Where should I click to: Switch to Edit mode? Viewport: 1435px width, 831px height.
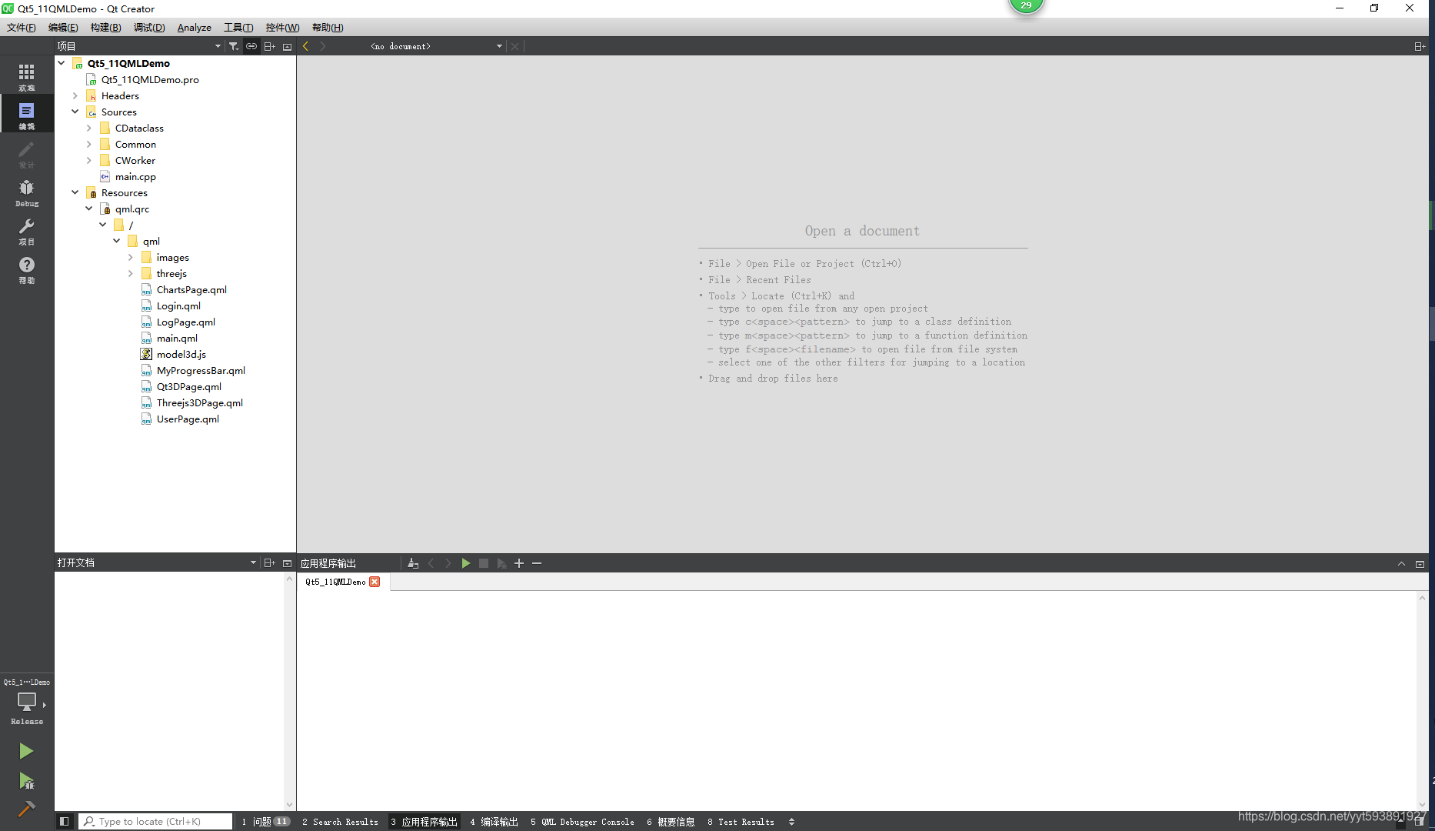(x=26, y=115)
